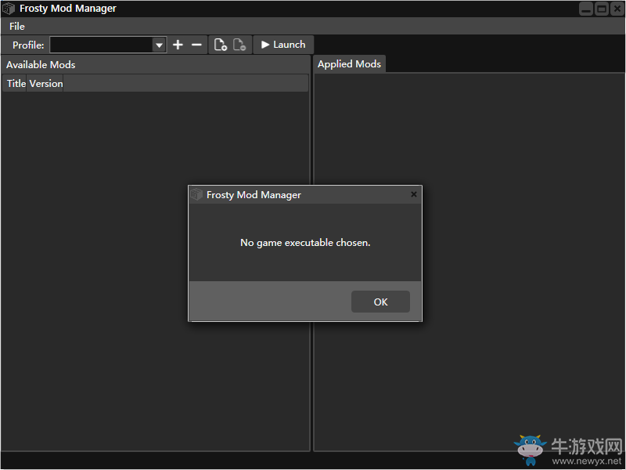Click OK in the dialog

pyautogui.click(x=380, y=302)
